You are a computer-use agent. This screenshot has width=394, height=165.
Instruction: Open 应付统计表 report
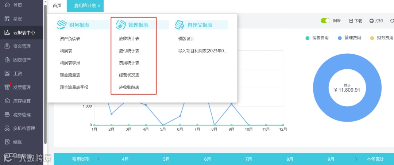point(129,51)
